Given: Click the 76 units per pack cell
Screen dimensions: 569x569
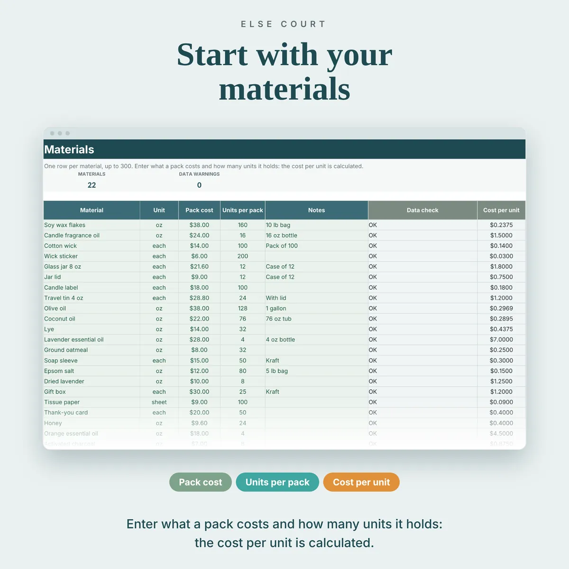Looking at the screenshot, I should (x=242, y=319).
